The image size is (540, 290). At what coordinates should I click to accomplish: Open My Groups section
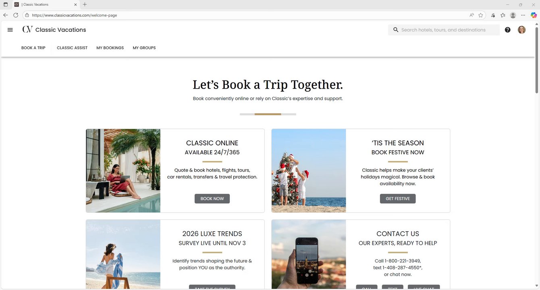(144, 48)
